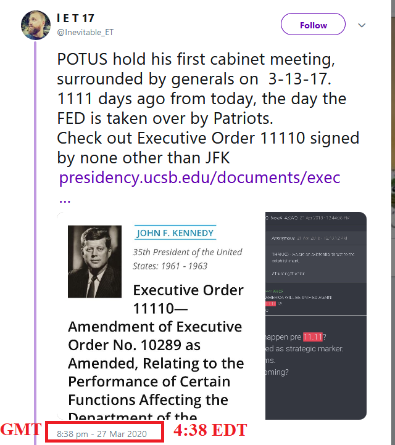Click the red 4:38 EDT annotation

pyautogui.click(x=210, y=430)
